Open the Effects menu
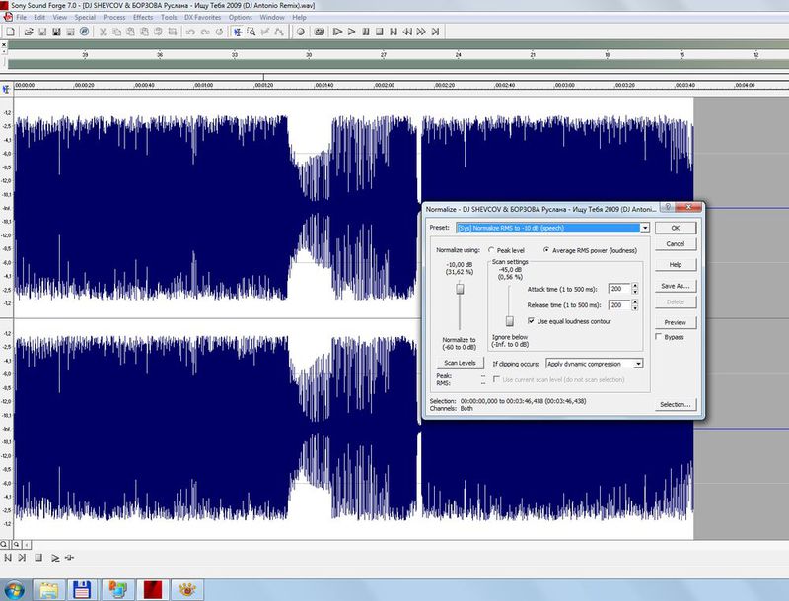 143,17
